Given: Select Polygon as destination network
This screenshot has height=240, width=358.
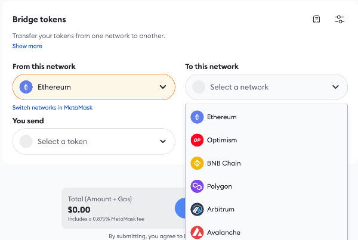Looking at the screenshot, I should click(220, 186).
